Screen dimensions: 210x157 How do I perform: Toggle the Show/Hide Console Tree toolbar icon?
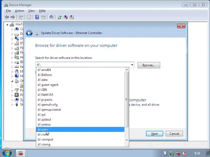21,17
